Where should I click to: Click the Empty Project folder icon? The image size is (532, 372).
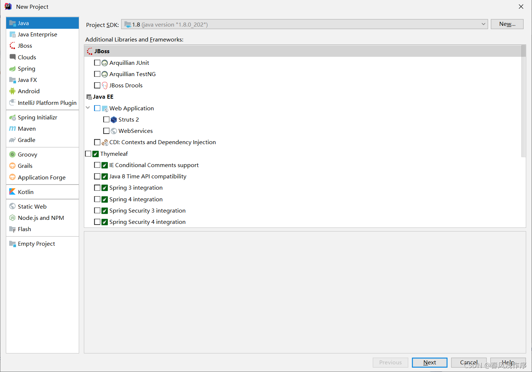click(x=12, y=244)
